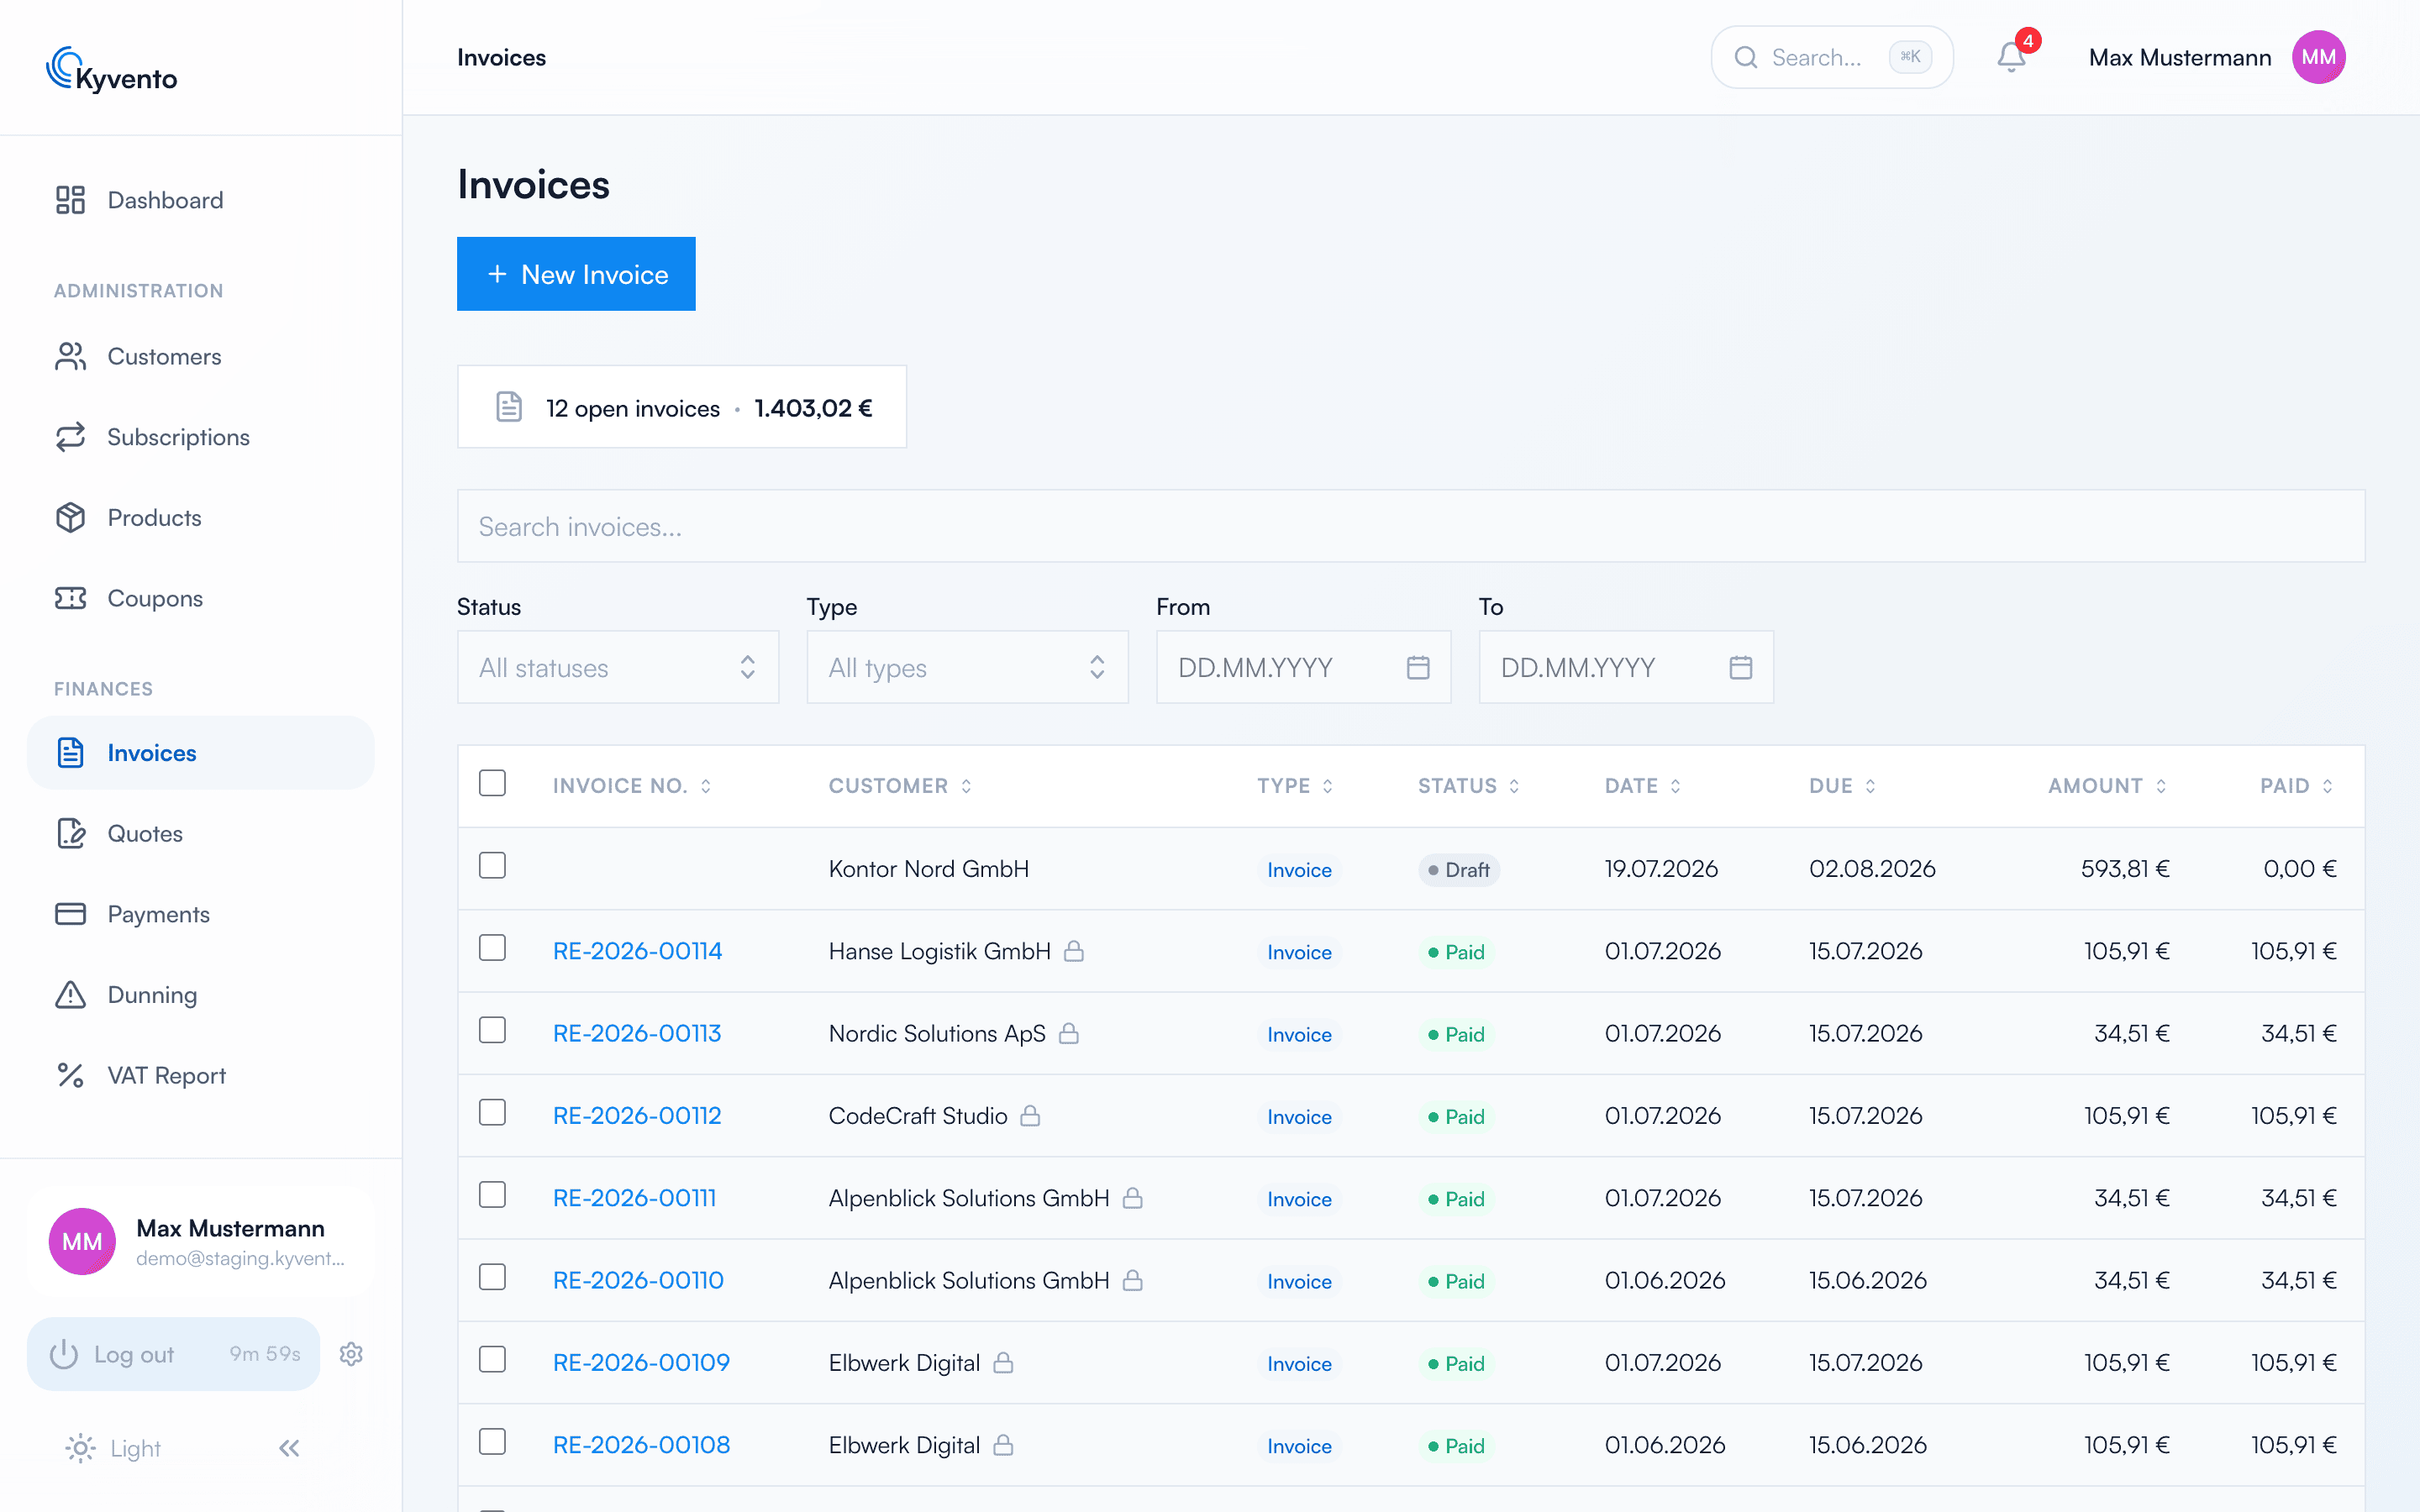
Task: Click the Dashboard grid icon
Action: tap(70, 200)
